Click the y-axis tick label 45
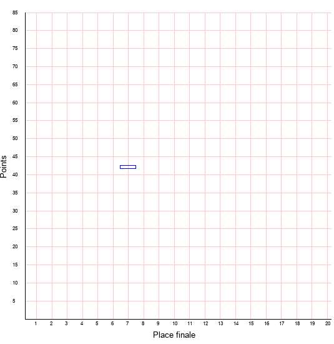The width and height of the screenshot is (334, 344). coord(15,156)
